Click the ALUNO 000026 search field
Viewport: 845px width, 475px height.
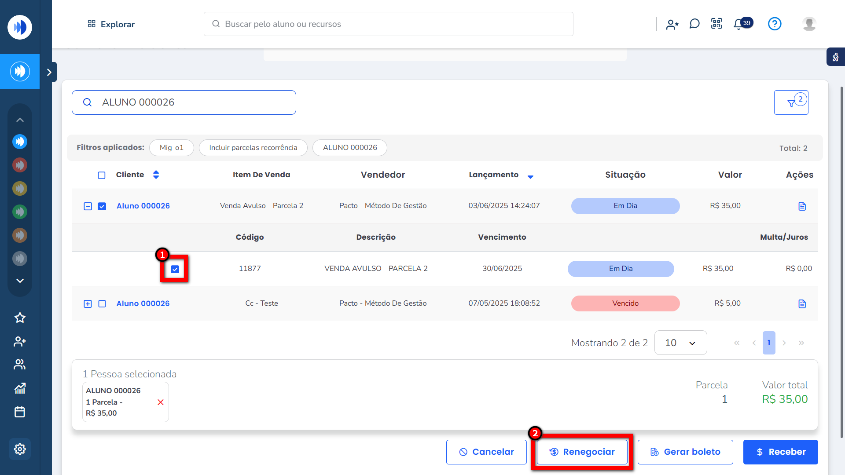[184, 102]
